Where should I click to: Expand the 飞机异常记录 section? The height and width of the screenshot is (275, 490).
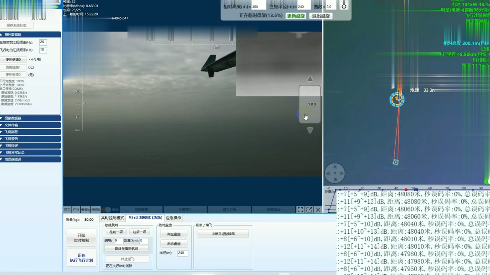pos(31,152)
